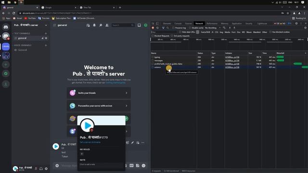Open notification settings bell icon
The image size is (308, 173).
coord(94,25)
